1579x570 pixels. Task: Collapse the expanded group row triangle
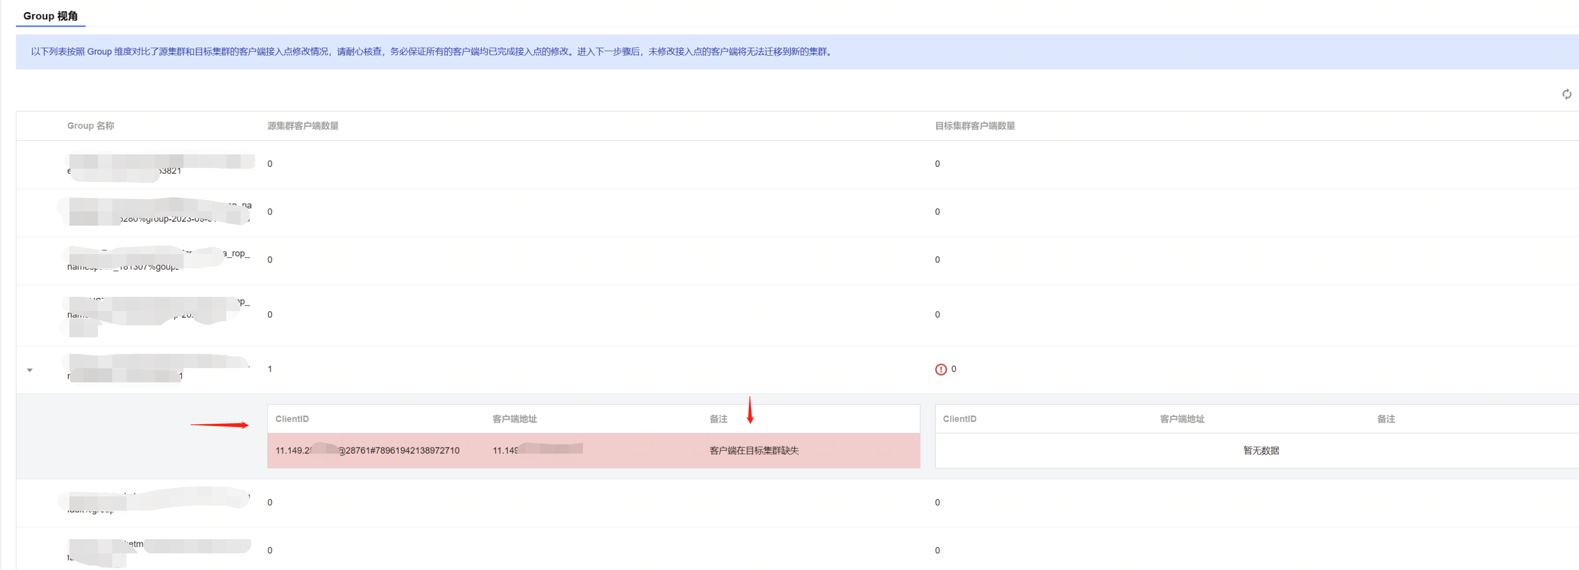point(29,370)
